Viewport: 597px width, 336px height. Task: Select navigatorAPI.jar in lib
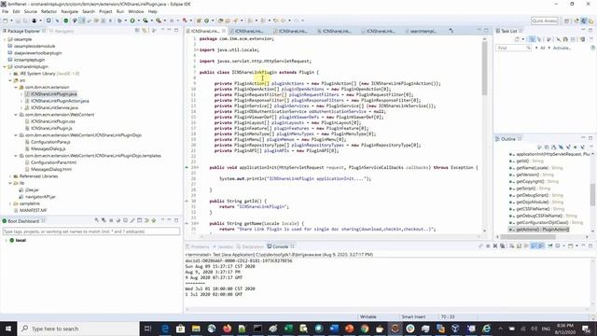[x=40, y=197]
